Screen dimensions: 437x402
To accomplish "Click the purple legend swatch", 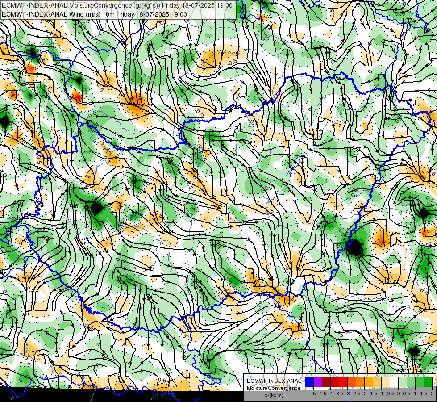I will point(318,382).
